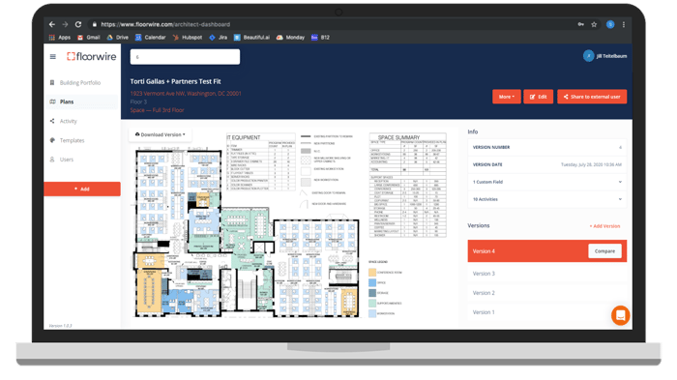Click the plan title Torti Gallas + Partners
Screen dimensions: 677x380
coord(175,81)
